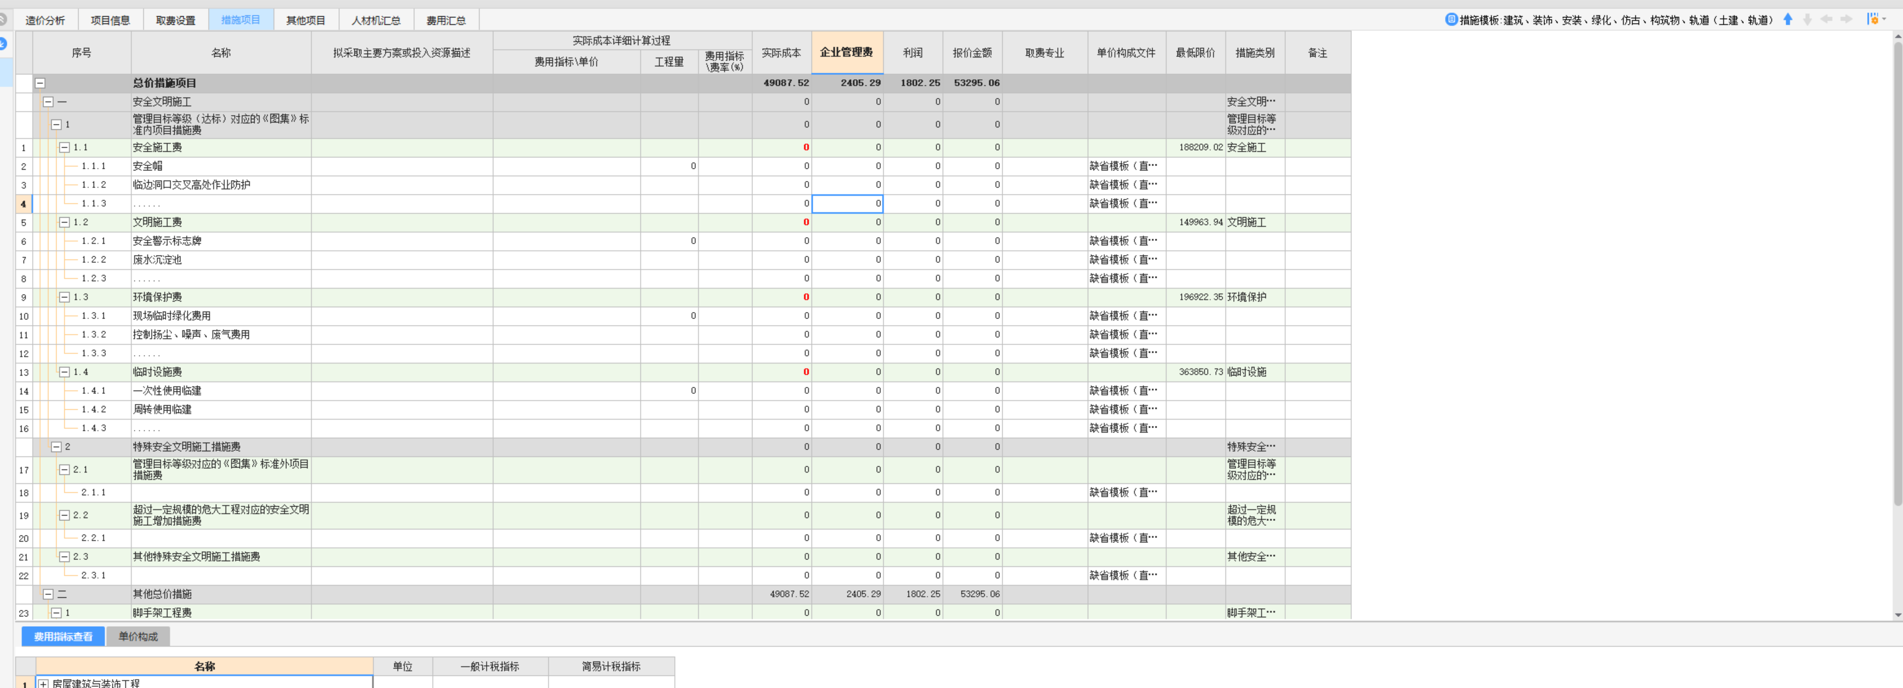Select the 周转使用临建 name cell

(221, 409)
